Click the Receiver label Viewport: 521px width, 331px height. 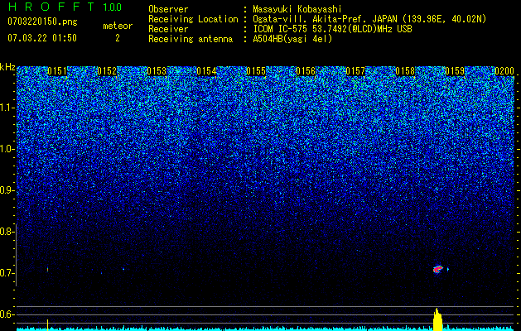pos(168,30)
